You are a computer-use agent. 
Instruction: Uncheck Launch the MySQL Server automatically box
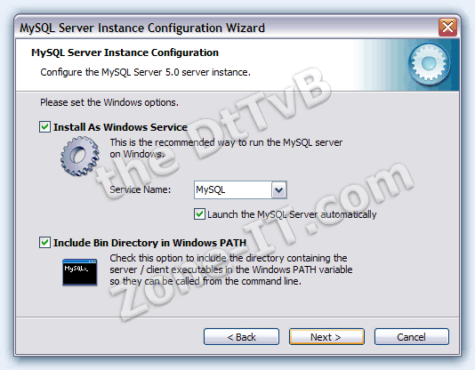(199, 214)
